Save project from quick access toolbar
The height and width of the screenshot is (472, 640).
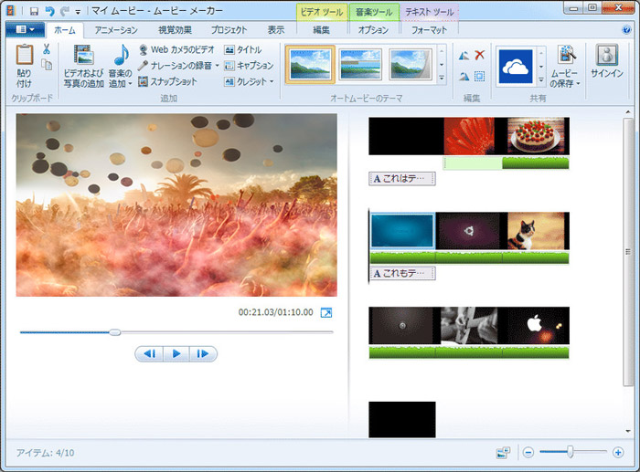point(35,11)
